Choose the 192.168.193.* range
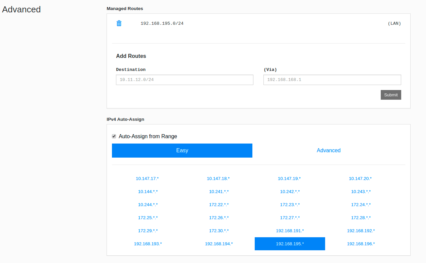 coord(148,244)
